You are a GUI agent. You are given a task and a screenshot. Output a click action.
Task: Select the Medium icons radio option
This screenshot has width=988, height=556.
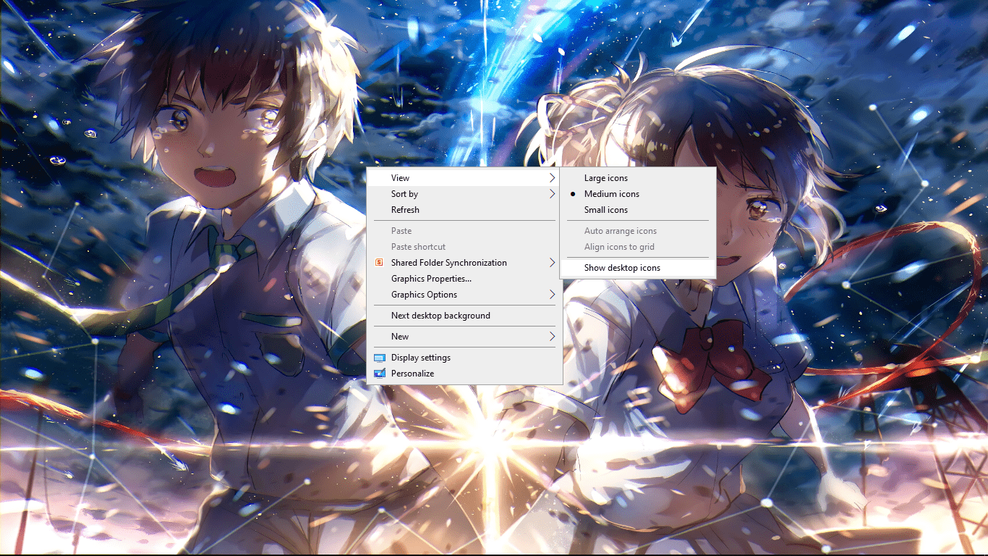pos(611,194)
